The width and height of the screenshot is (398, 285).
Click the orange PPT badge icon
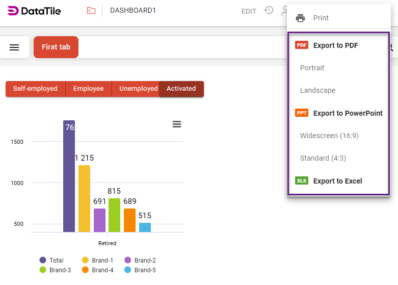pyautogui.click(x=302, y=113)
